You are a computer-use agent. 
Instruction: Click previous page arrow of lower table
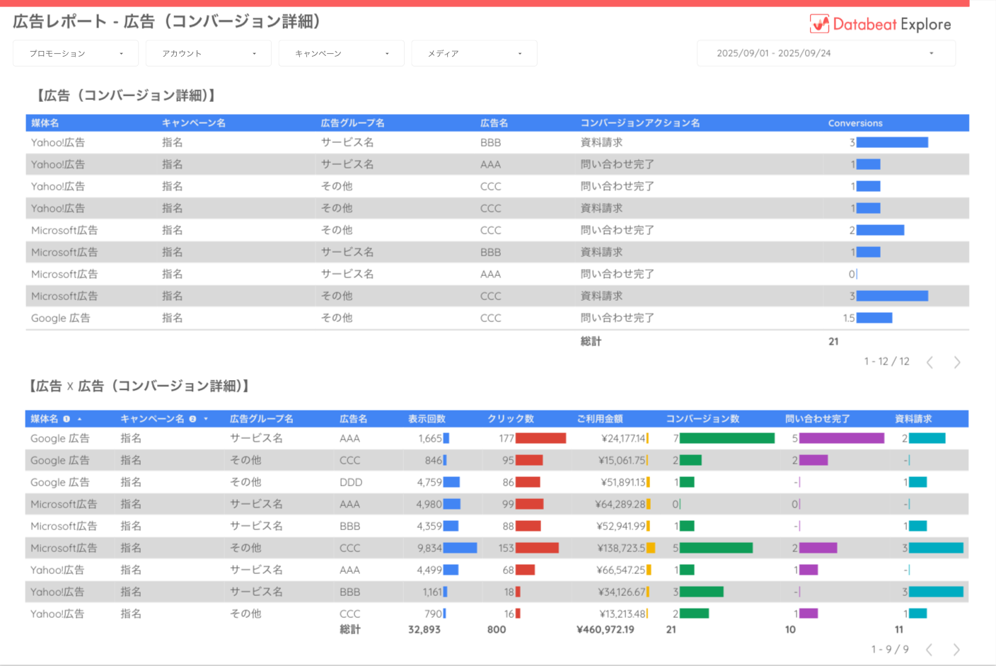click(x=930, y=650)
